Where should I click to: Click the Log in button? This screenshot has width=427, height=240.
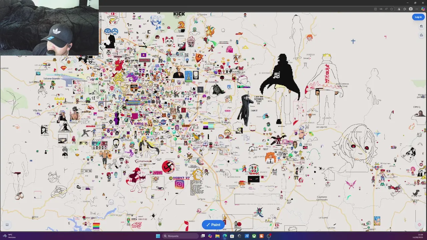pos(418,17)
